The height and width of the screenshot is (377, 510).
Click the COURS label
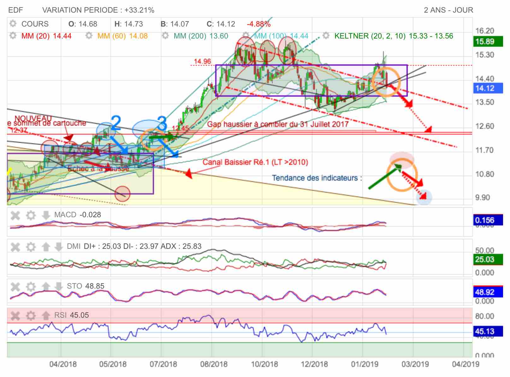[35, 24]
